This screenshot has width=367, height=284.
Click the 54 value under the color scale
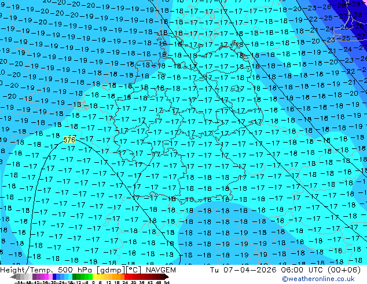click(167, 282)
